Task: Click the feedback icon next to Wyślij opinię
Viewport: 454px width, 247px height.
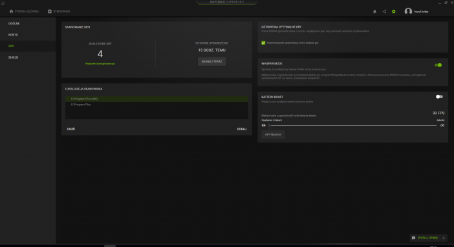Action: coord(413,238)
